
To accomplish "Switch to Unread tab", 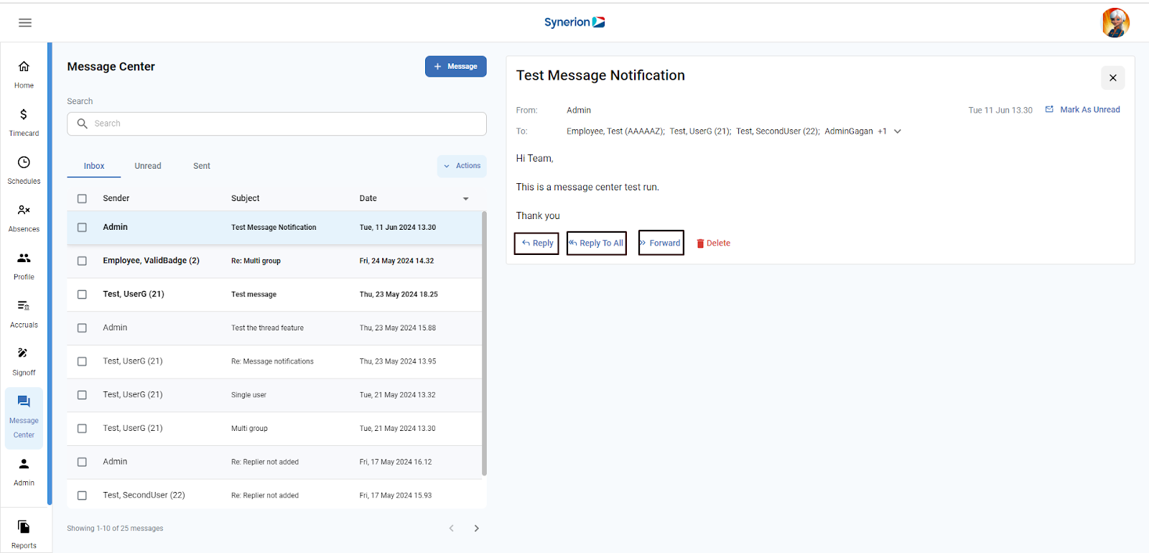I will [148, 166].
